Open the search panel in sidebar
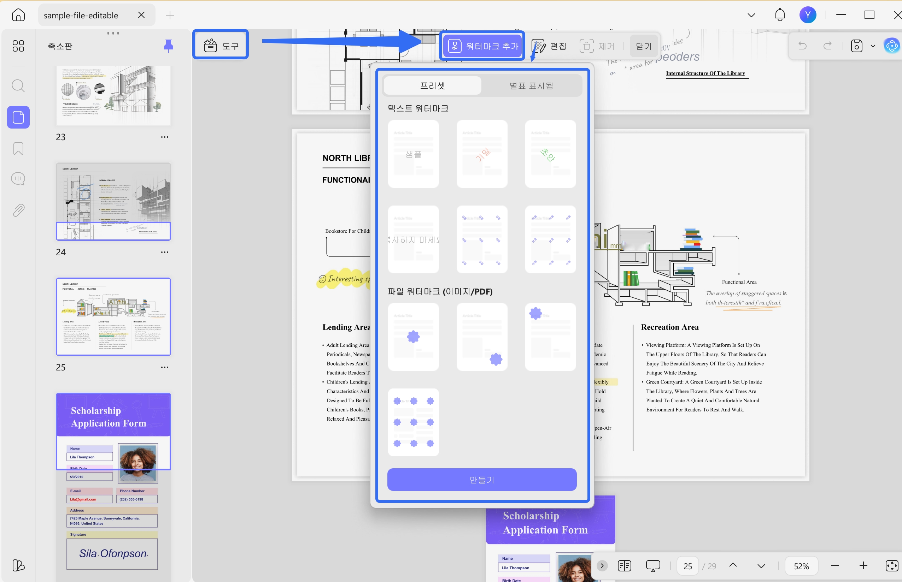The width and height of the screenshot is (902, 582). pyautogui.click(x=18, y=86)
